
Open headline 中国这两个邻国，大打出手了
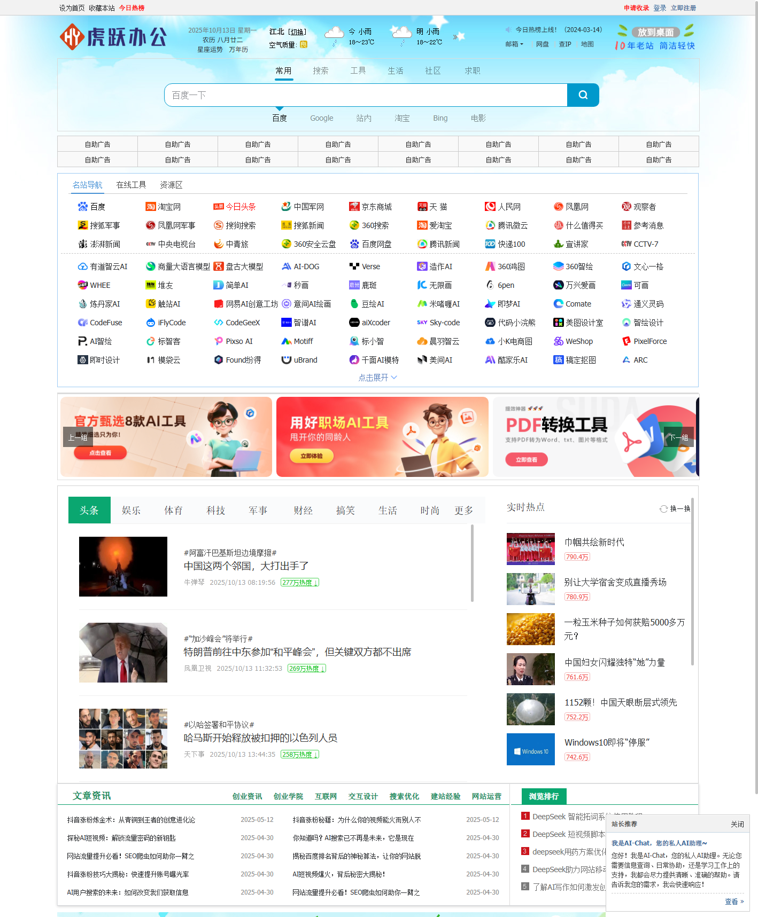[246, 566]
